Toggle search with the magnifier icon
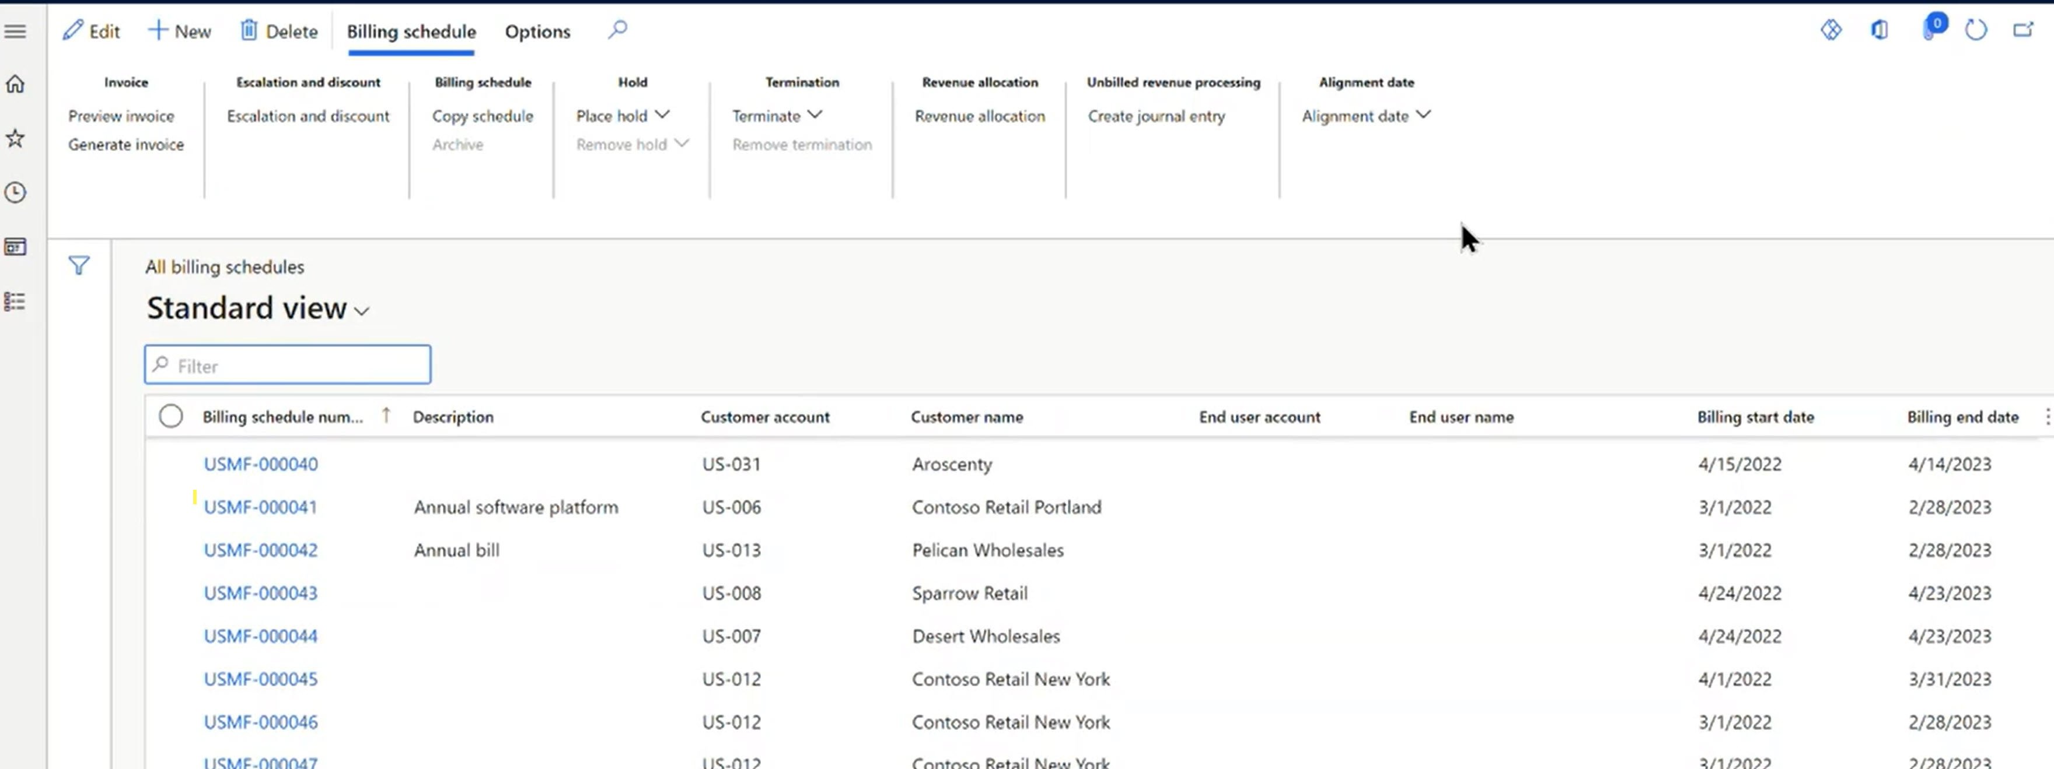The width and height of the screenshot is (2054, 769). tap(617, 30)
